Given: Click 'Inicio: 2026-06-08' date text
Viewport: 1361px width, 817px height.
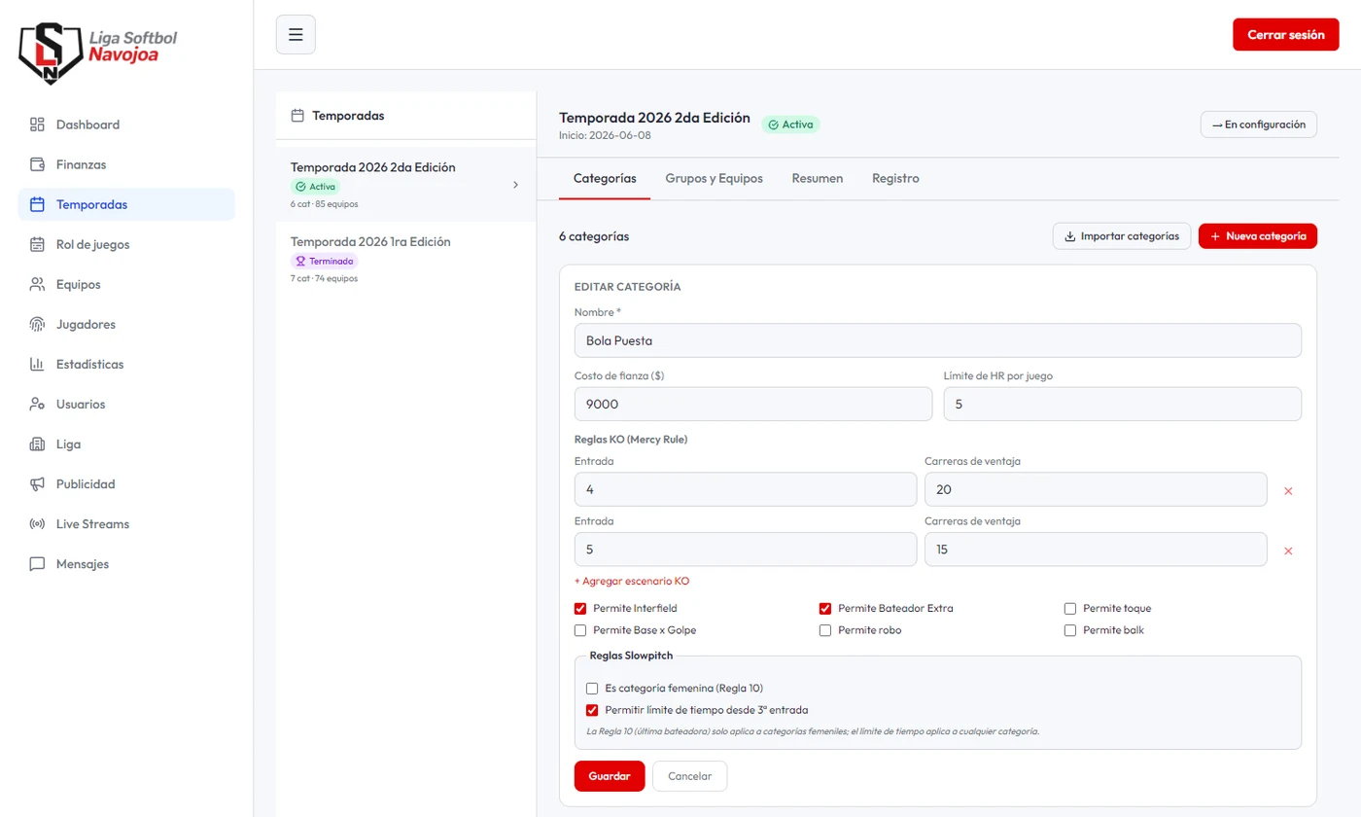Looking at the screenshot, I should point(605,135).
